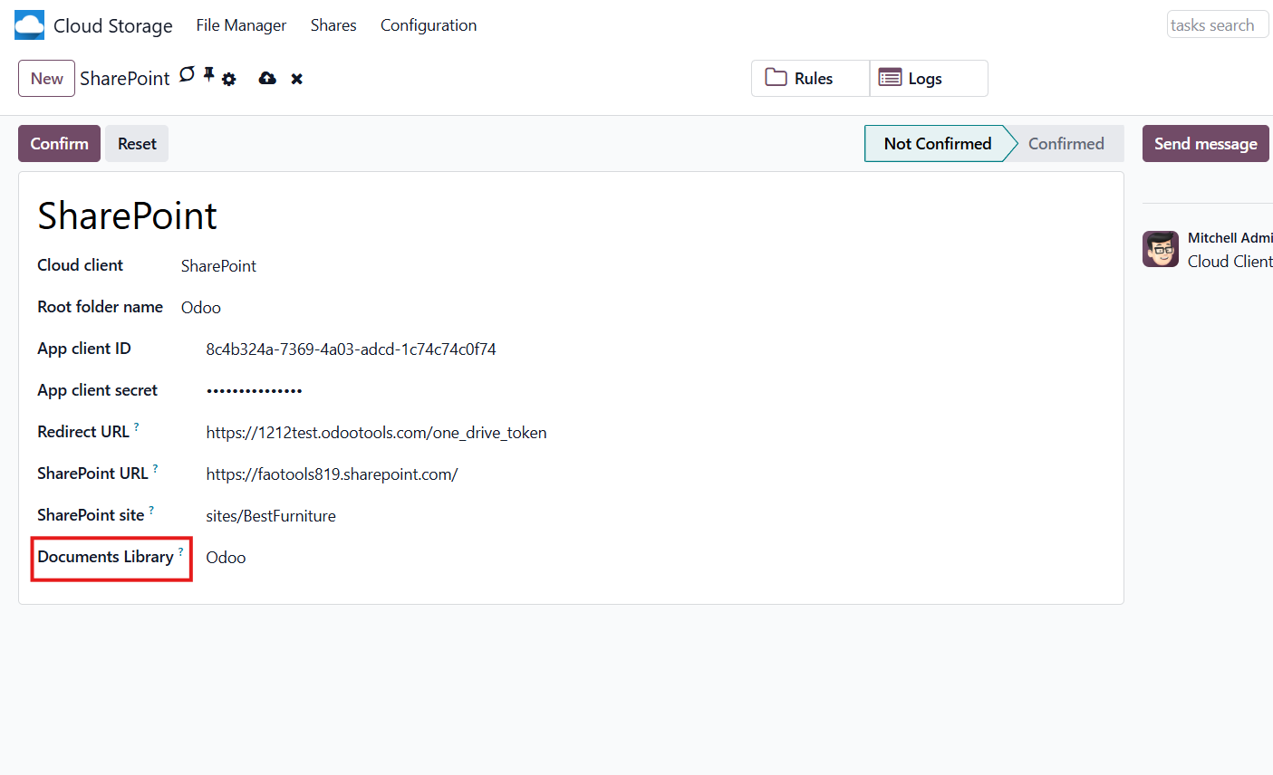The width and height of the screenshot is (1273, 775).
Task: Open the Logs button
Action: pyautogui.click(x=928, y=79)
